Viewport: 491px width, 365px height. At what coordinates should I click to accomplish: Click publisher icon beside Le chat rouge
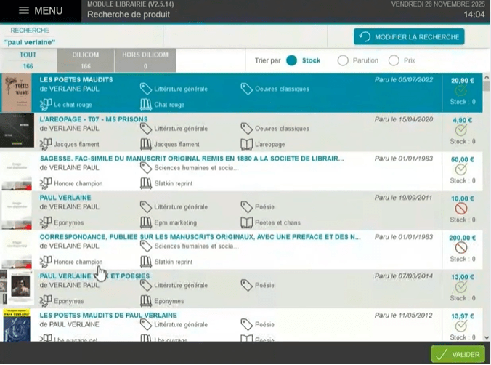click(x=46, y=105)
